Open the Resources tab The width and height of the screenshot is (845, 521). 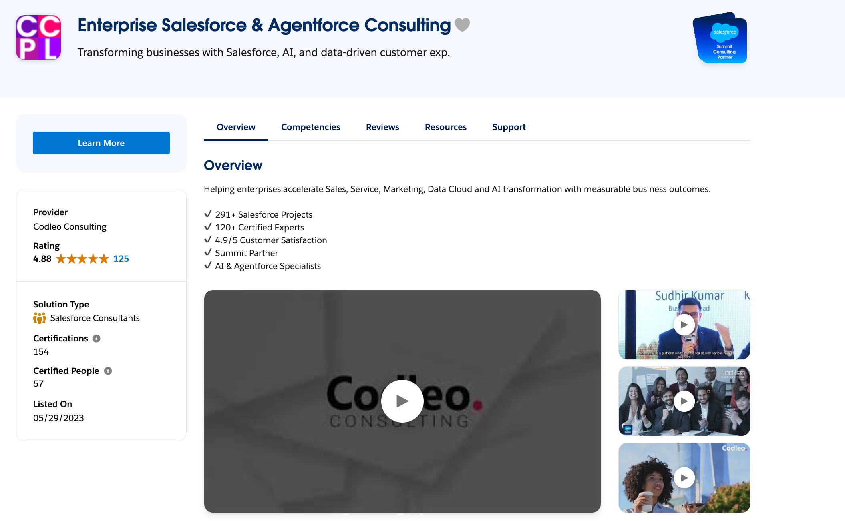pos(446,127)
